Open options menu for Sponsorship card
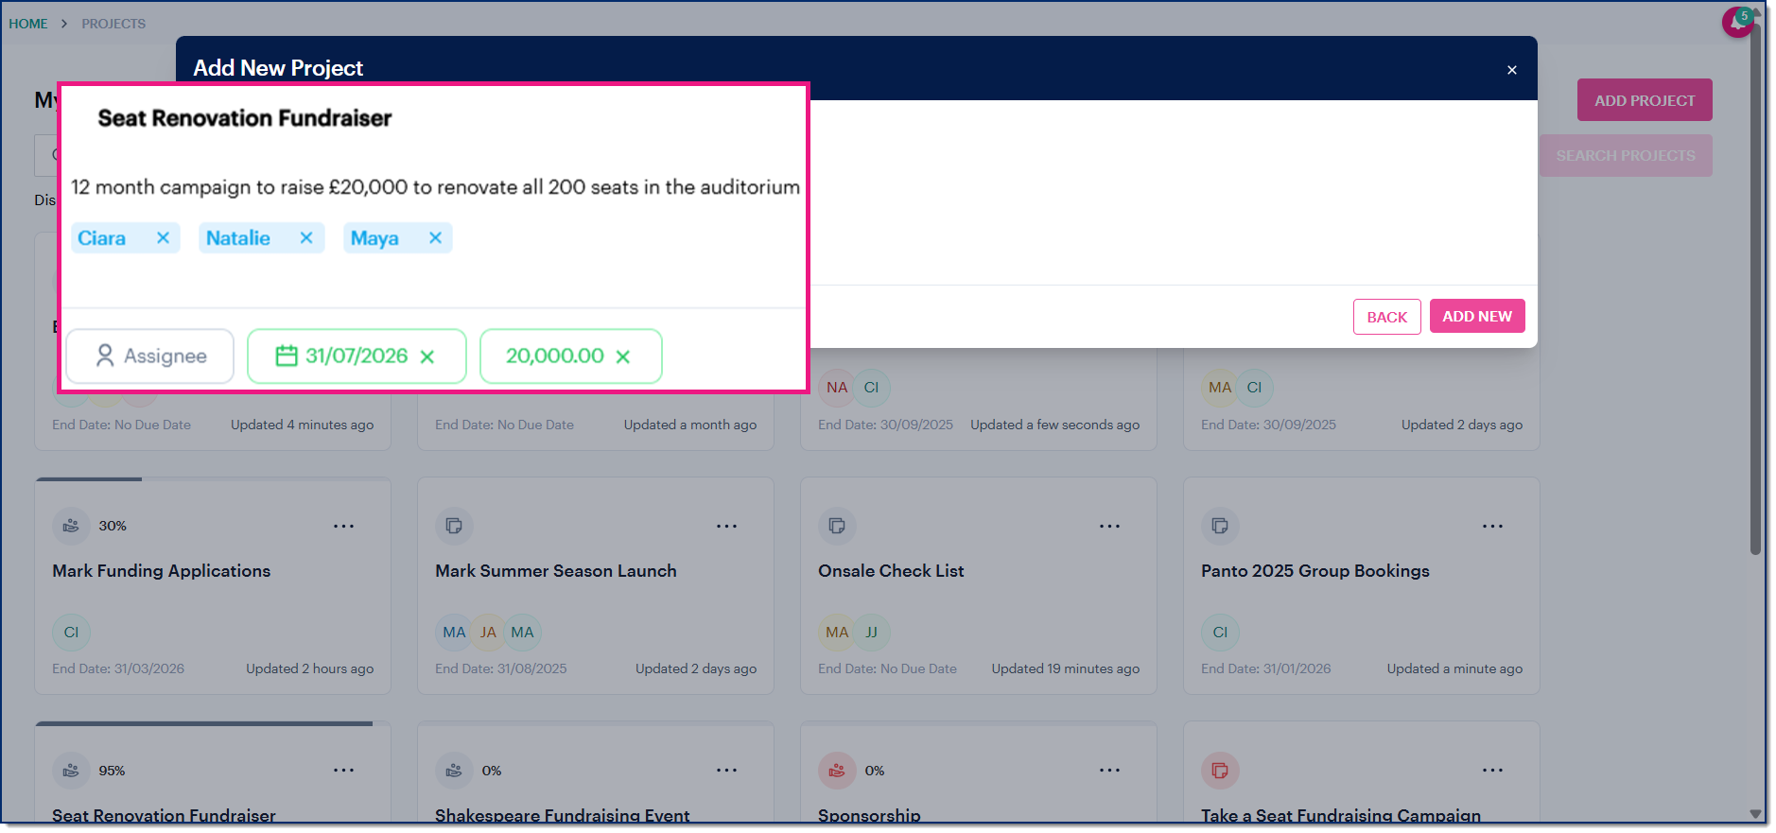 tap(1110, 771)
